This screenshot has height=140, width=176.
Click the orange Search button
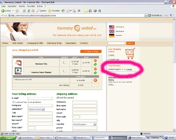pos(130,43)
